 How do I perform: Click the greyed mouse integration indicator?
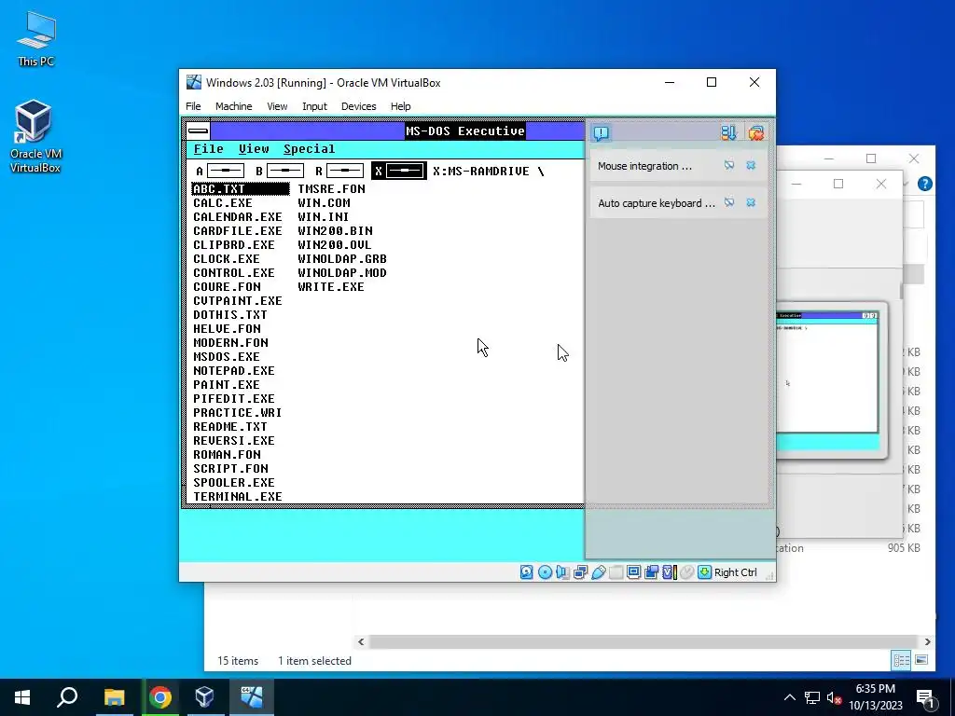(686, 572)
